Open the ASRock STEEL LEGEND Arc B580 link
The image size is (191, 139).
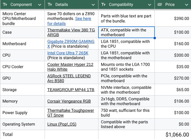point(69,78)
